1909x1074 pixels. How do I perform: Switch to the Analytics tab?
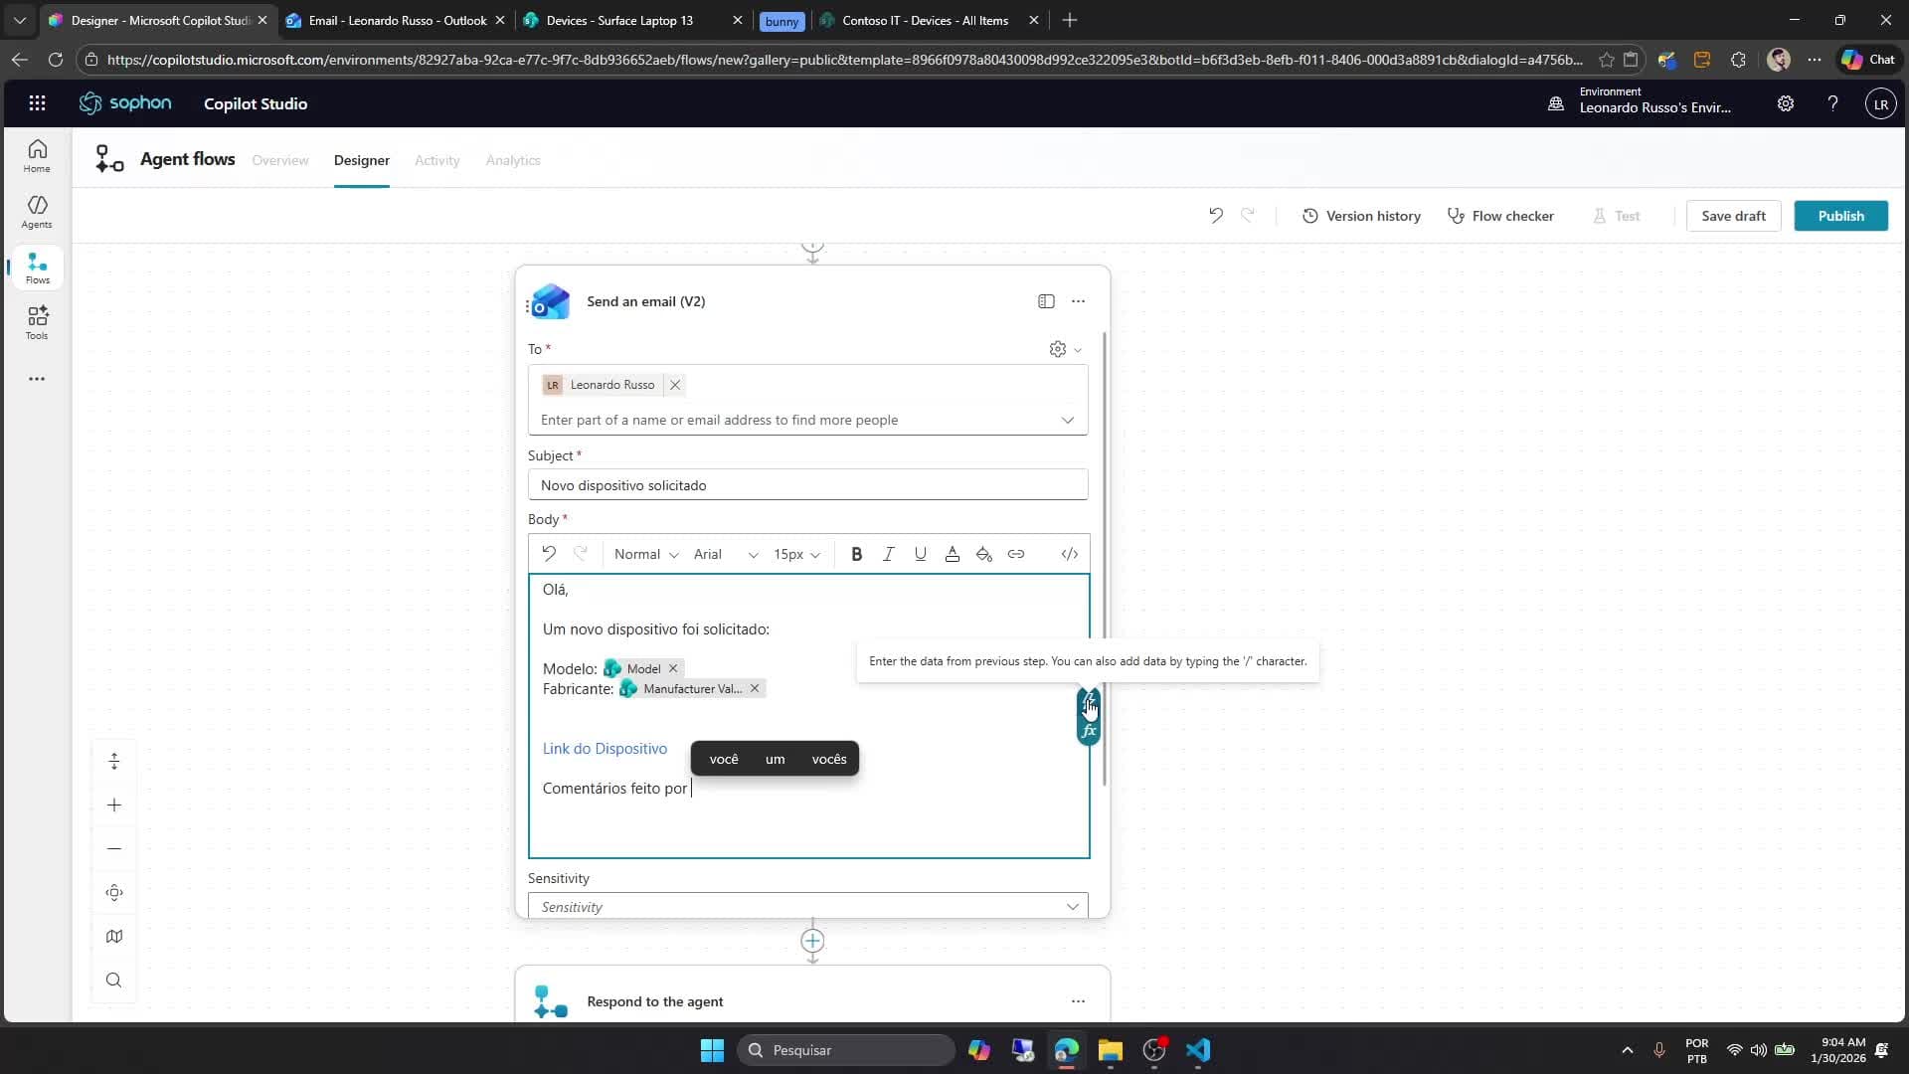[512, 160]
